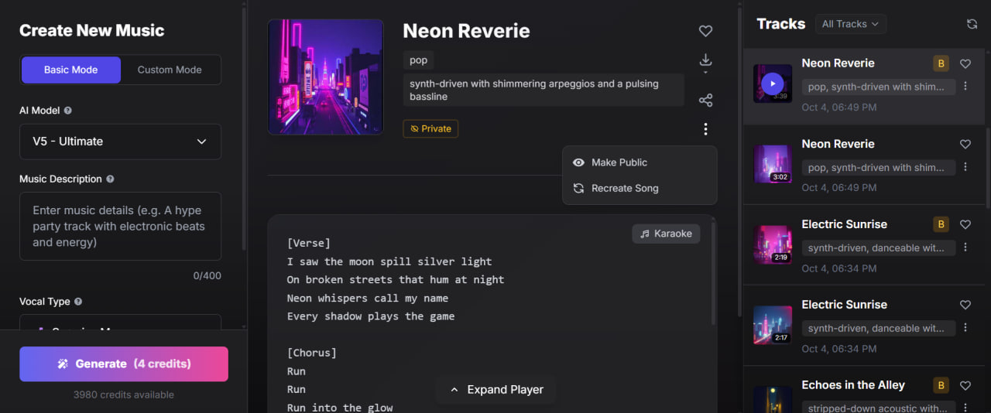Click the Karaoke button
Image resolution: width=991 pixels, height=413 pixels.
[666, 234]
